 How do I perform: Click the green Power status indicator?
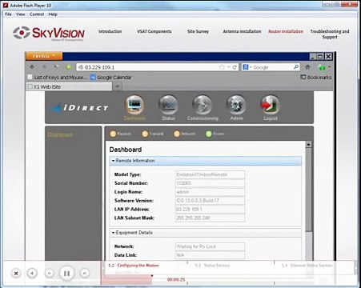click(x=215, y=134)
